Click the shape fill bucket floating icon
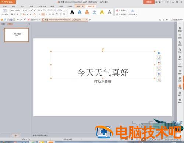Screen dimensions: 184x143 tap(159, 63)
